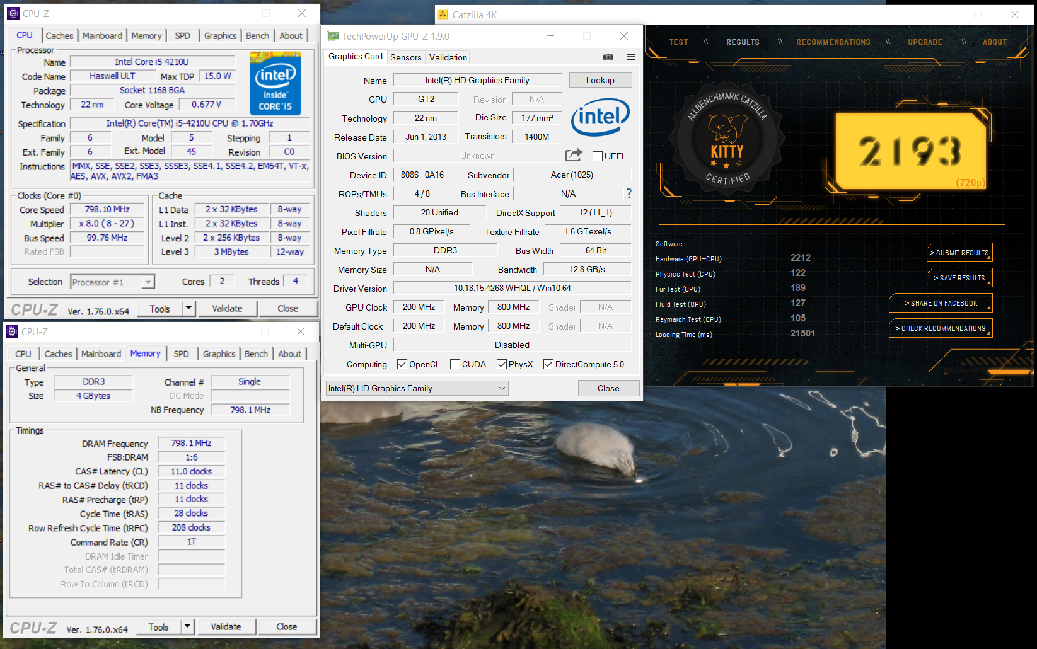Viewport: 1037px width, 649px height.
Task: Click the Hardware (GPU+CPU) score 2212
Action: (801, 258)
